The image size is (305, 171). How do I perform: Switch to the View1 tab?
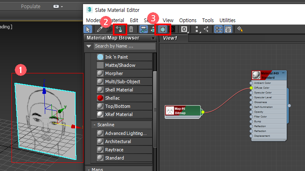(174, 38)
